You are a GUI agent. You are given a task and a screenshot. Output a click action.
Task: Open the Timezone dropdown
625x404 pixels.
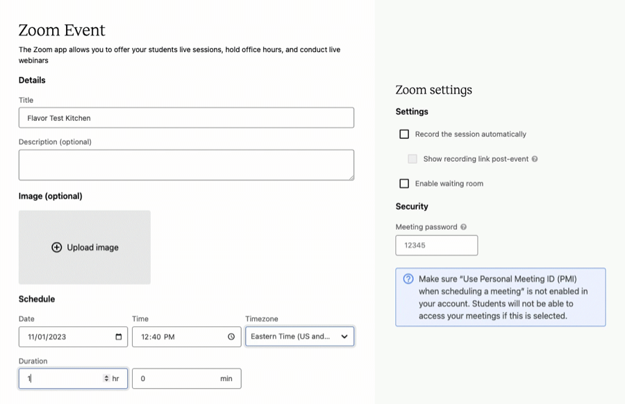[x=300, y=336]
